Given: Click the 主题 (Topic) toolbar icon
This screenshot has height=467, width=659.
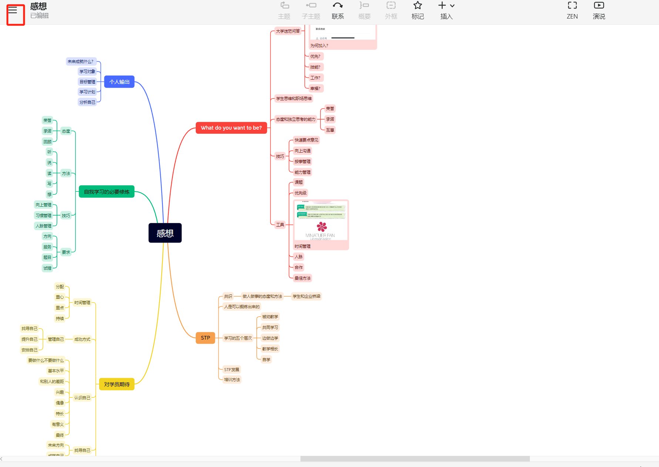Looking at the screenshot, I should click(284, 11).
